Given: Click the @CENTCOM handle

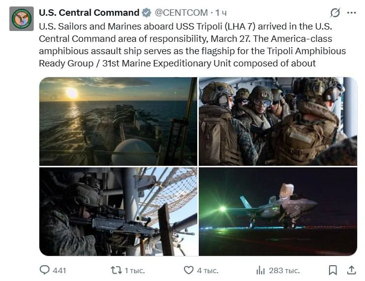Looking at the screenshot, I should [182, 13].
